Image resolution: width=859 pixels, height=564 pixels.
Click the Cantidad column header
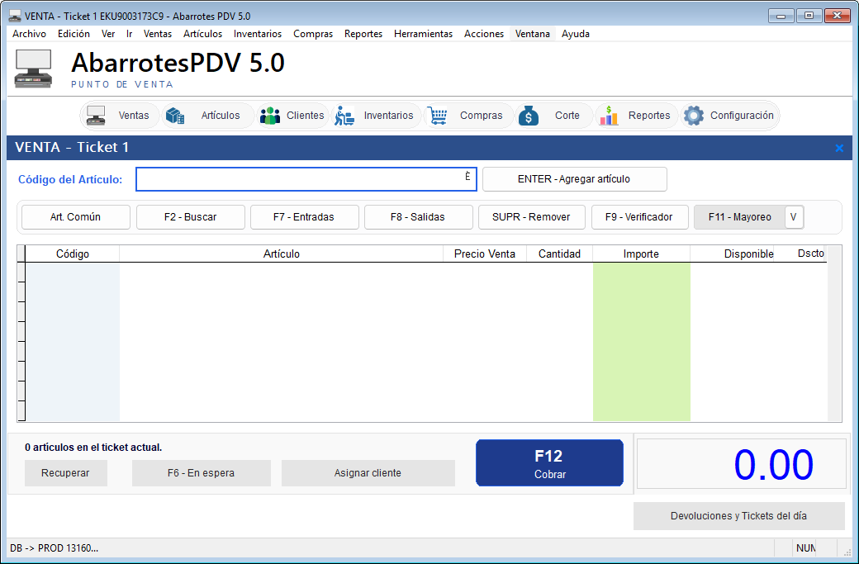pyautogui.click(x=559, y=254)
